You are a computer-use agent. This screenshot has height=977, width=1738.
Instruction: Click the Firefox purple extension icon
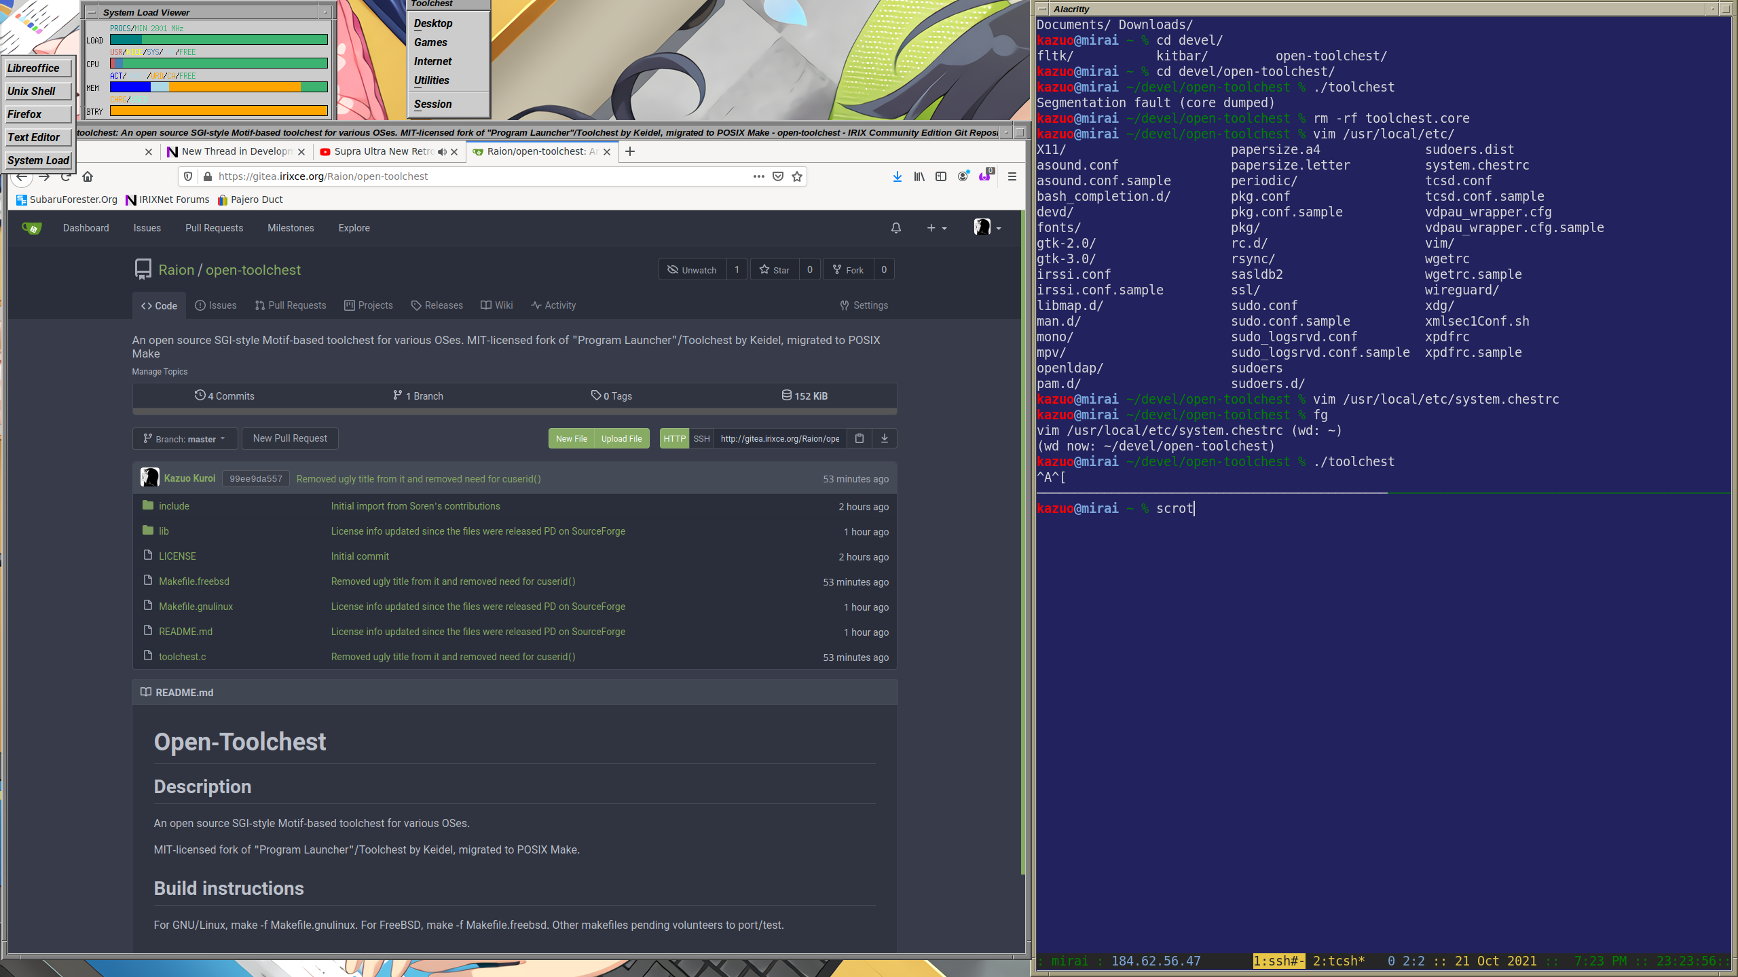985,176
